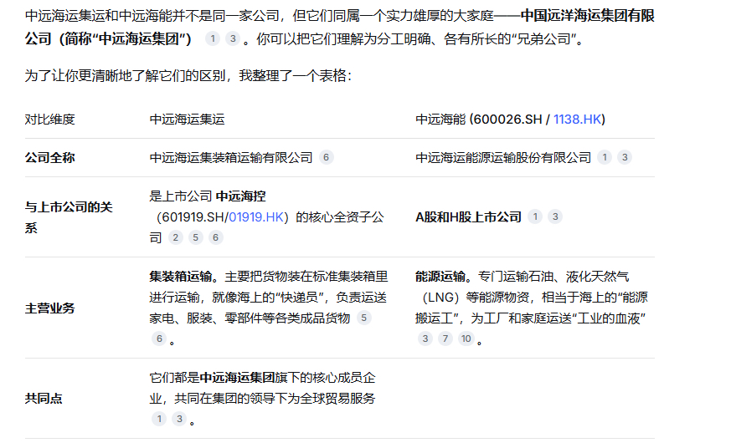Select the 中远海运集装箱运输有限公司 cell text
Screen dimensions: 731x448
click(231, 158)
